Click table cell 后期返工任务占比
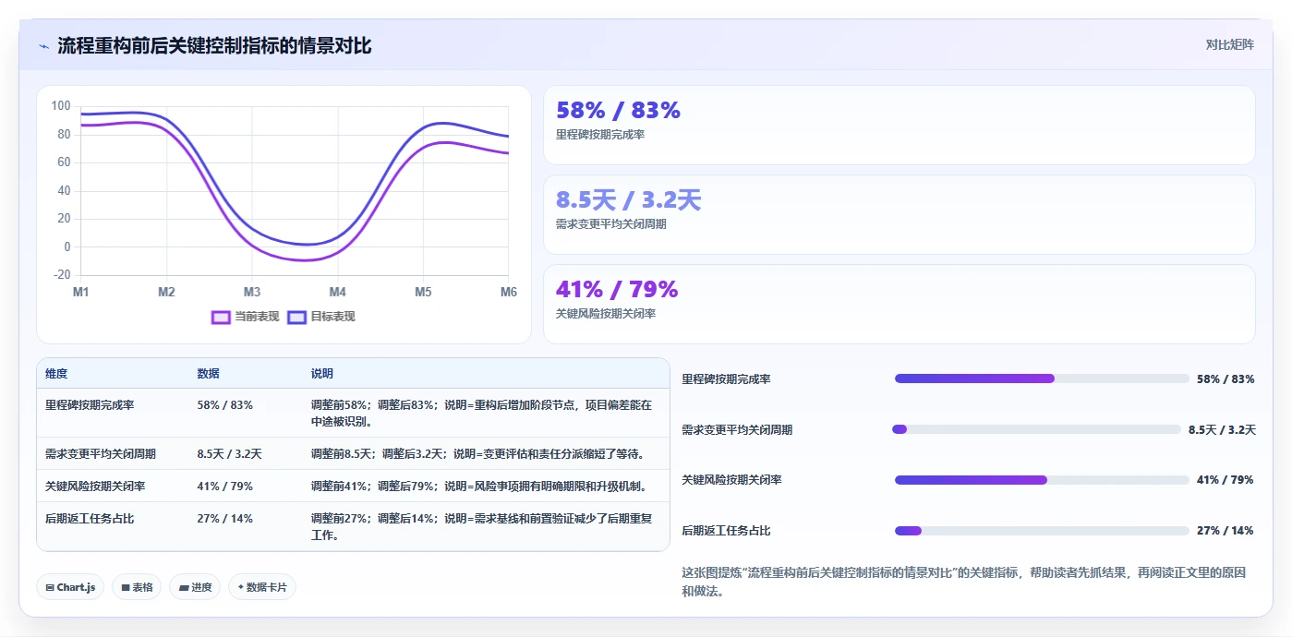This screenshot has width=1292, height=637. (90, 519)
